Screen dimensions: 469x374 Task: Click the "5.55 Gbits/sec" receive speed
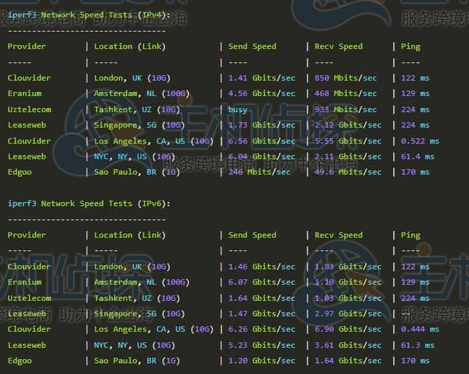click(348, 141)
